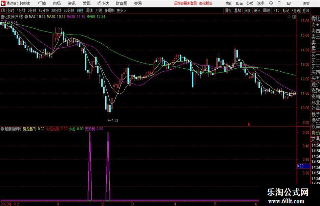The image size is (320, 206).
Task: Select the 日线 daily period tab
Action: [80, 10]
